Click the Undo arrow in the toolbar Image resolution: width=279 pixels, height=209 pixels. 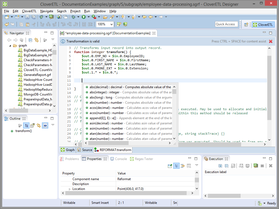(7, 24)
